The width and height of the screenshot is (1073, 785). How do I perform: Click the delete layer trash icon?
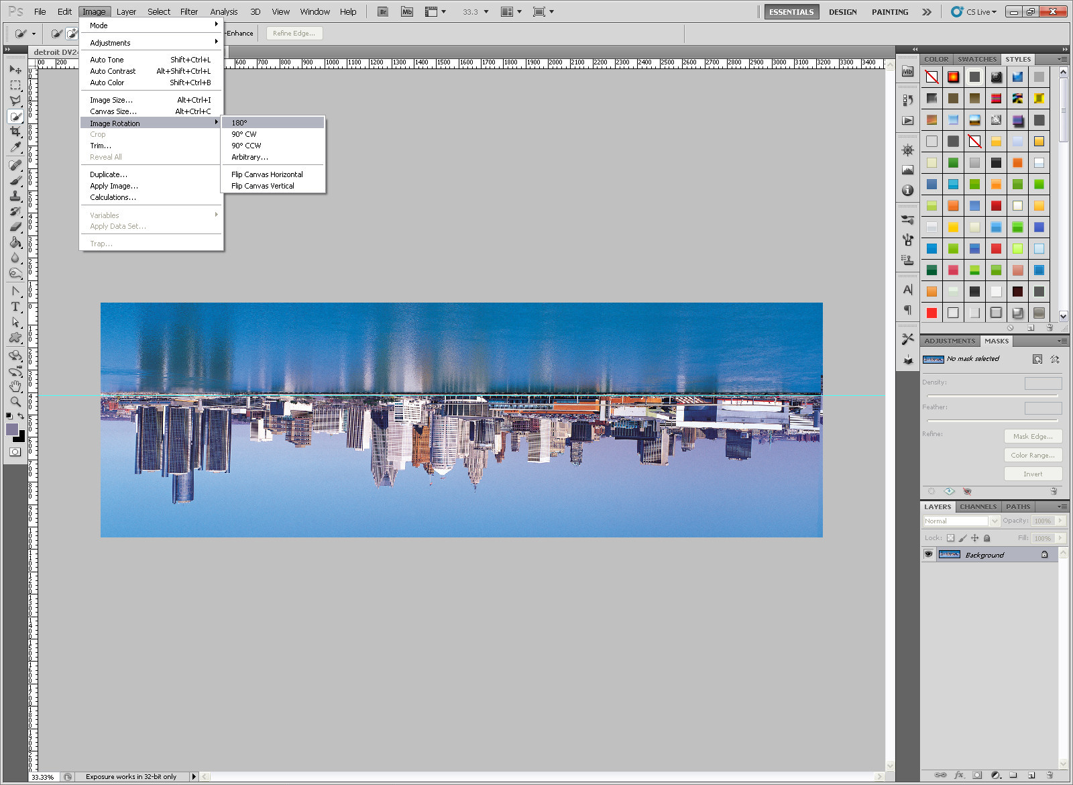pos(1050,775)
